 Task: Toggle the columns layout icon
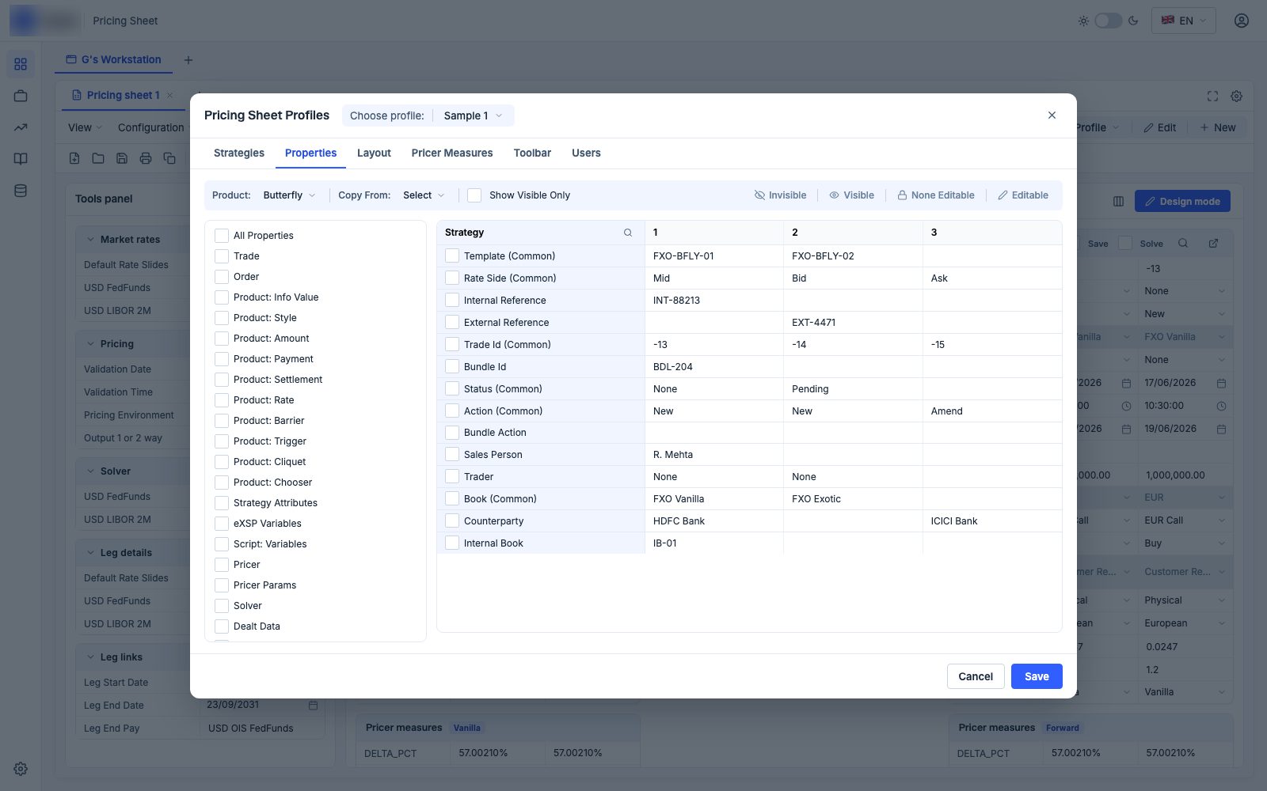[x=1118, y=201]
